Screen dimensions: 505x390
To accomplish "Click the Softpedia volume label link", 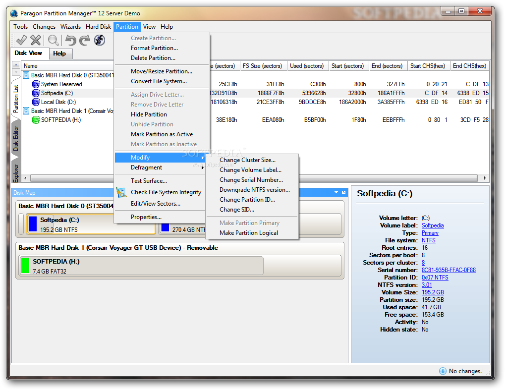I will pyautogui.click(x=433, y=225).
